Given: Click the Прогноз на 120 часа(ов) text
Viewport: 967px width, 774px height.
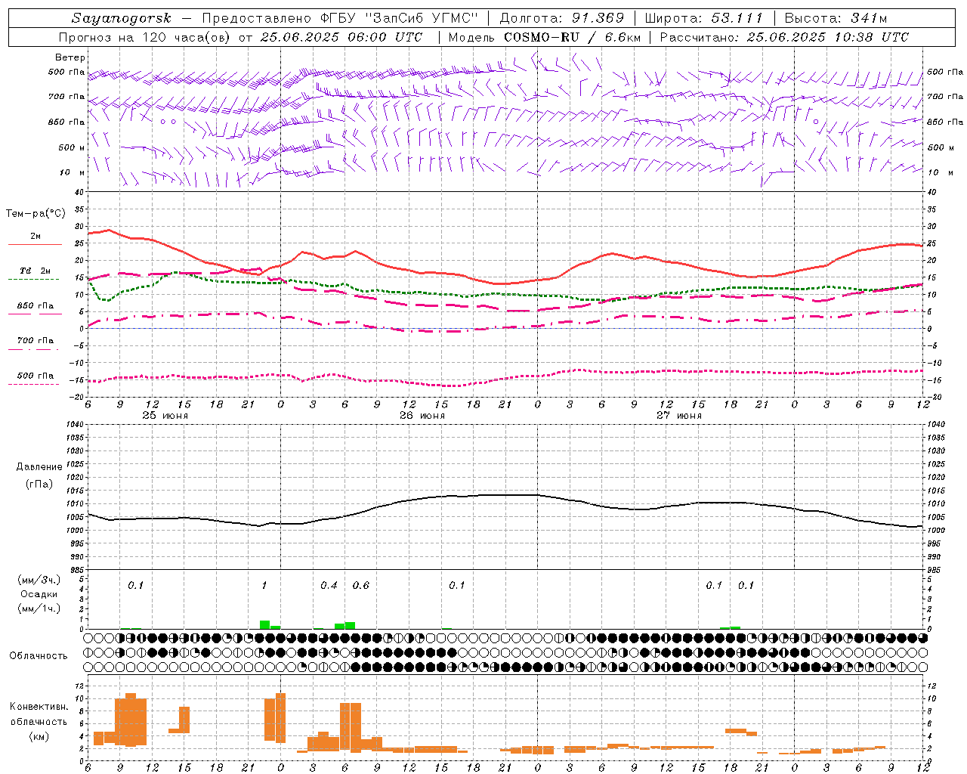Looking at the screenshot, I should [146, 37].
